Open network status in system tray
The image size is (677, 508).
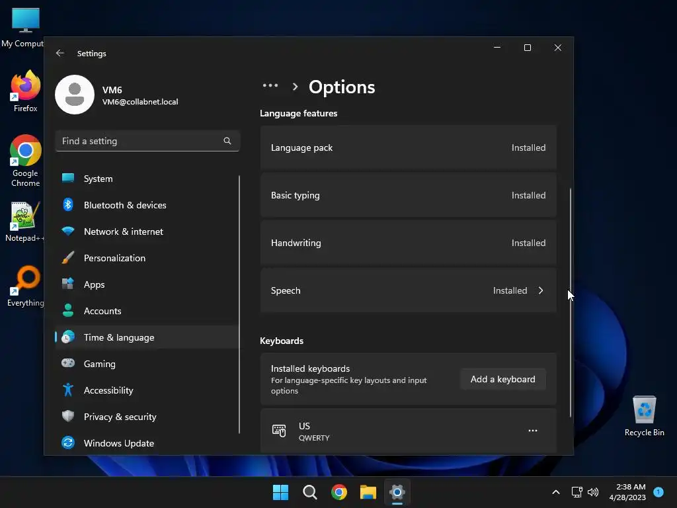577,492
